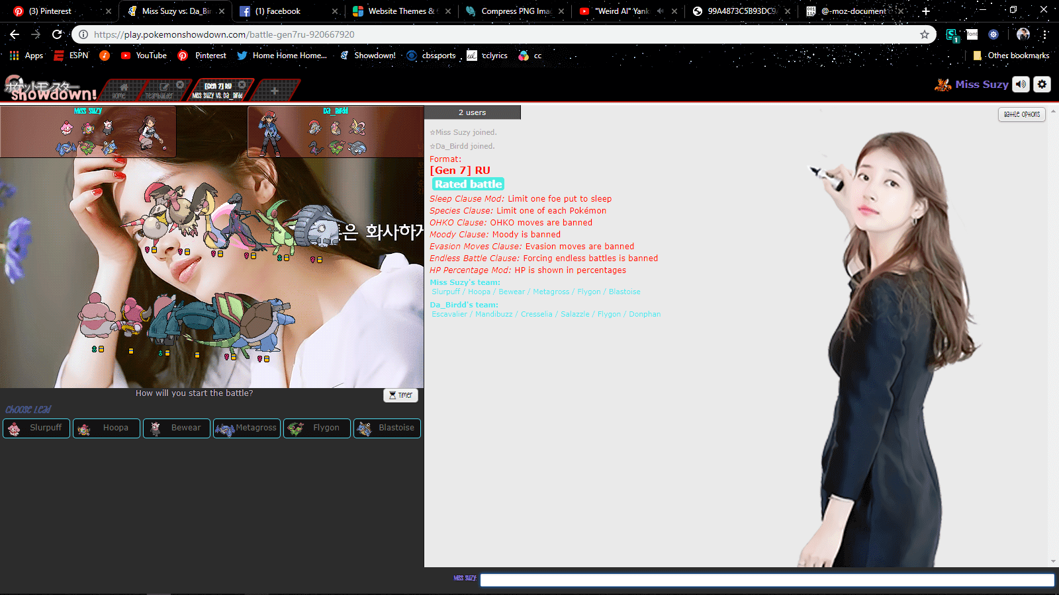
Task: Open the blue gear extension icon
Action: click(993, 34)
